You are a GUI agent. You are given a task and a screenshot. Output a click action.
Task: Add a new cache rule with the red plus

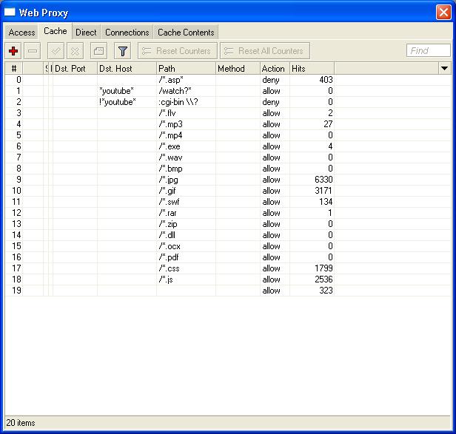(x=13, y=51)
